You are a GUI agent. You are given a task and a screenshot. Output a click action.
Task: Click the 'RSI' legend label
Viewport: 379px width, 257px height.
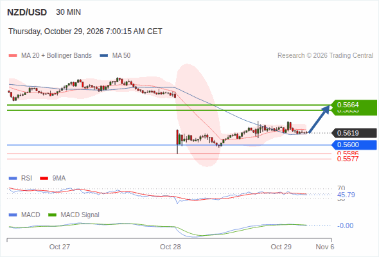tap(26, 179)
